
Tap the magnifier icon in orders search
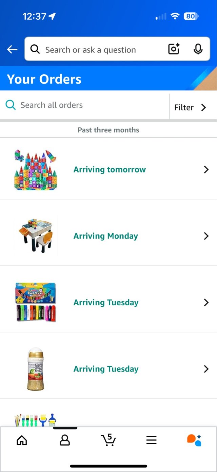click(x=11, y=105)
